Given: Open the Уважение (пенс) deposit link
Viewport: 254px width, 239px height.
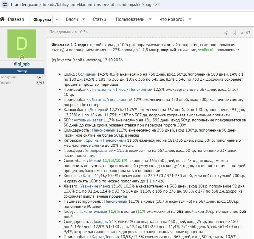Looking at the screenshot, I should coord(95,186).
